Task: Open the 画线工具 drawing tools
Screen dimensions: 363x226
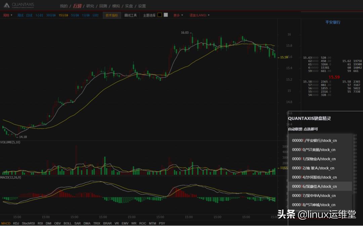Action: [x=130, y=15]
